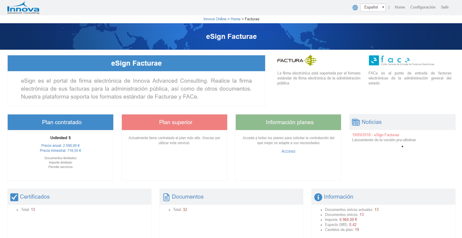Click Importe: 6.960,00 € entry
Viewport: 462px width, 238px height.
(x=341, y=220)
